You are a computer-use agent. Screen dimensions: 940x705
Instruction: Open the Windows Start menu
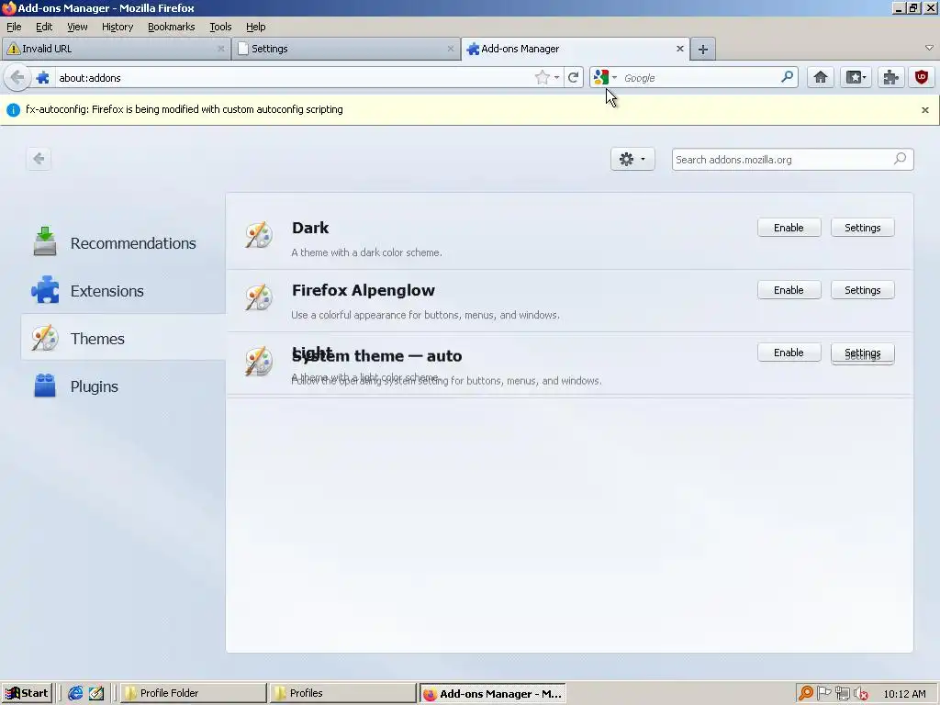tap(28, 693)
